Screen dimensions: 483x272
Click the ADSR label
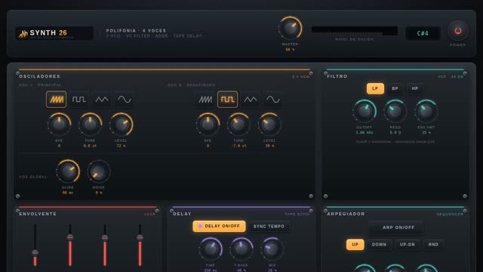click(149, 214)
